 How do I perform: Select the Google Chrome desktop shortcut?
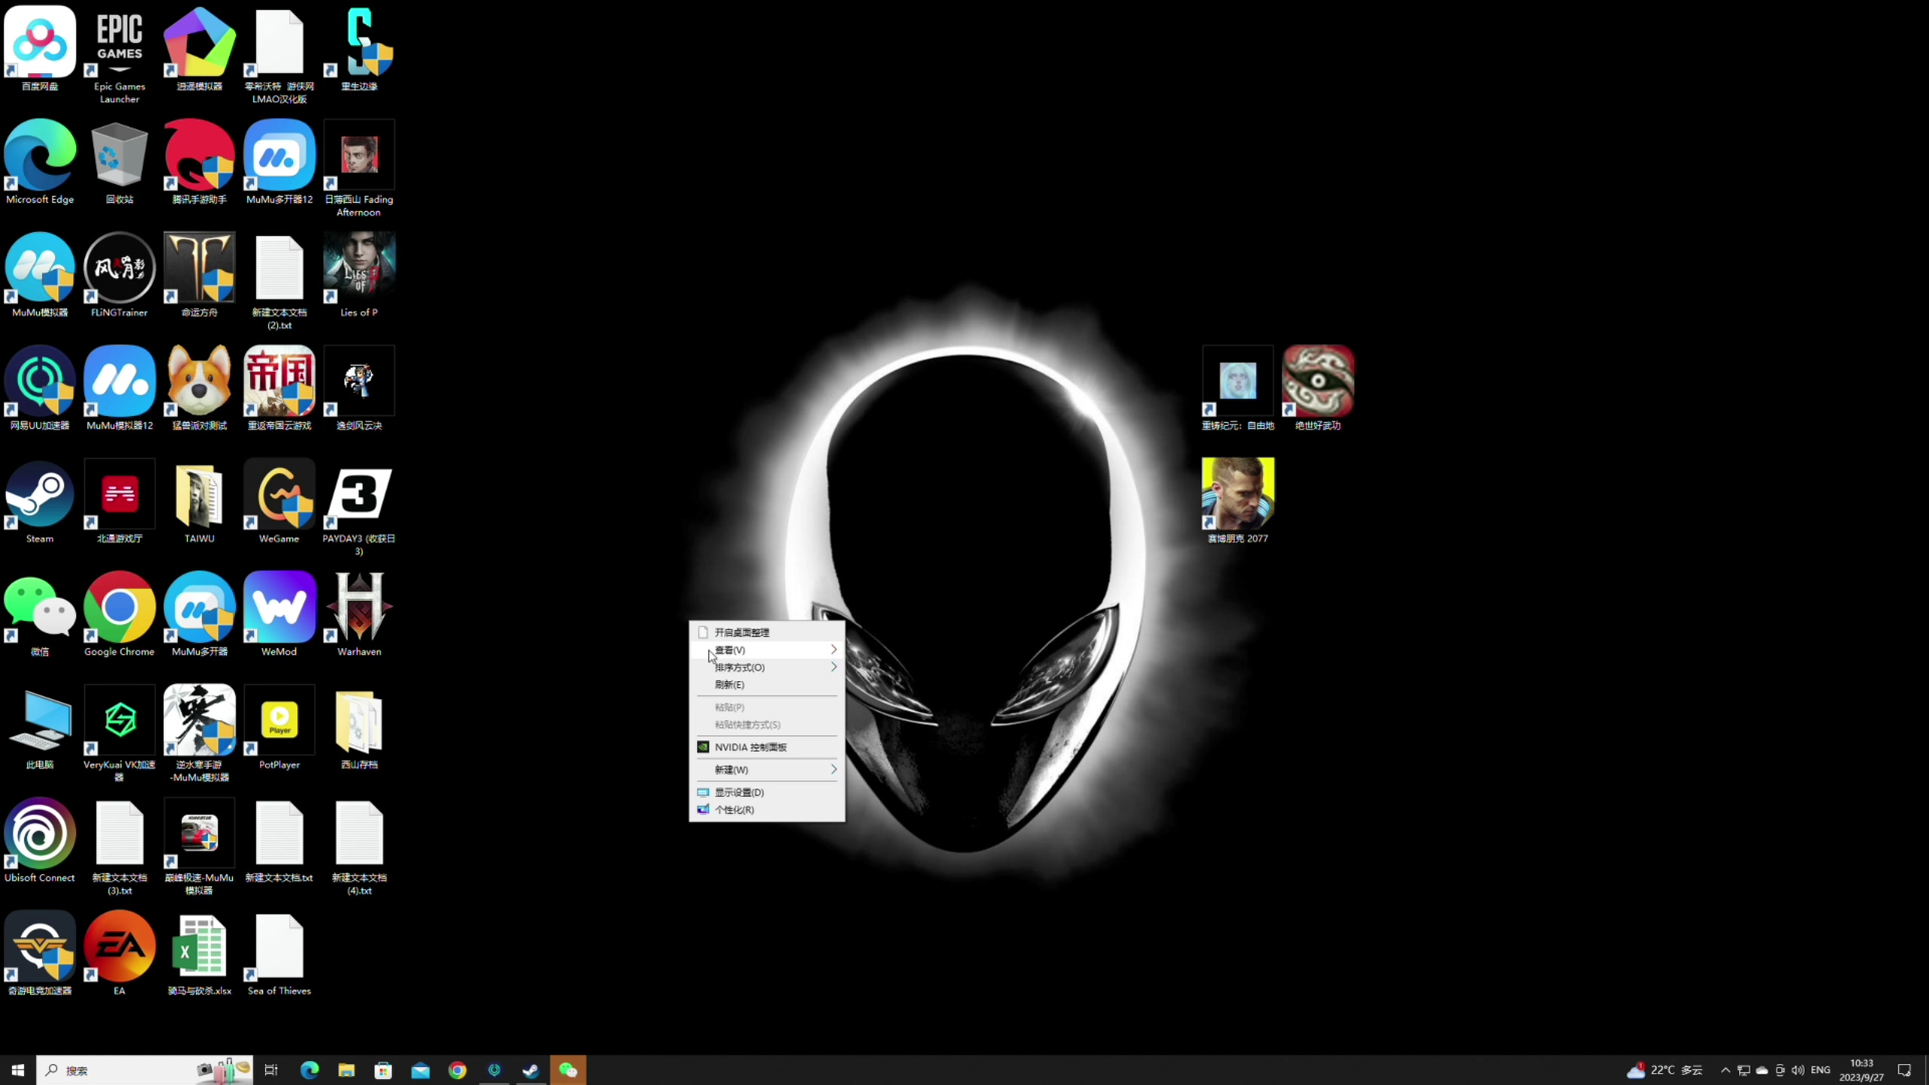[x=120, y=614]
